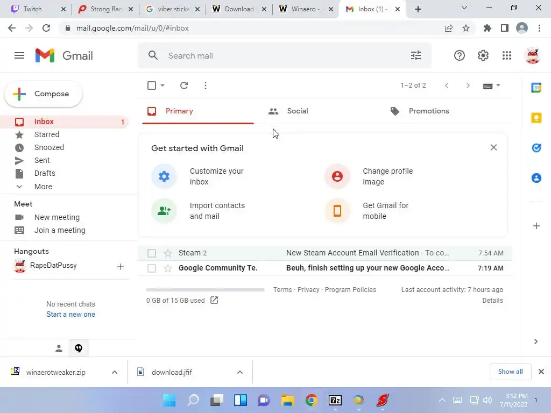Screen dimensions: 551x413
Task: Click the Search mail field
Action: pos(285,55)
